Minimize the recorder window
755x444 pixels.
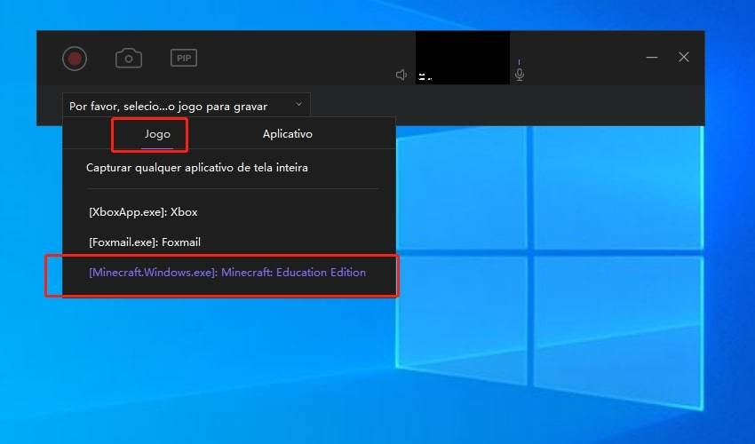[652, 57]
